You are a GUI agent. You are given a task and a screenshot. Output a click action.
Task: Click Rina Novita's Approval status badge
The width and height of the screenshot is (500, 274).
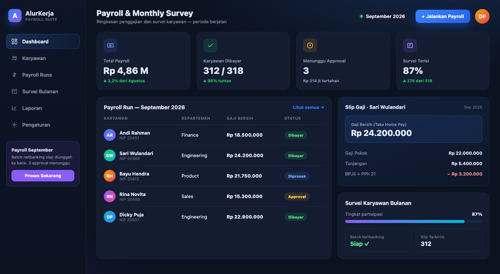tap(297, 197)
